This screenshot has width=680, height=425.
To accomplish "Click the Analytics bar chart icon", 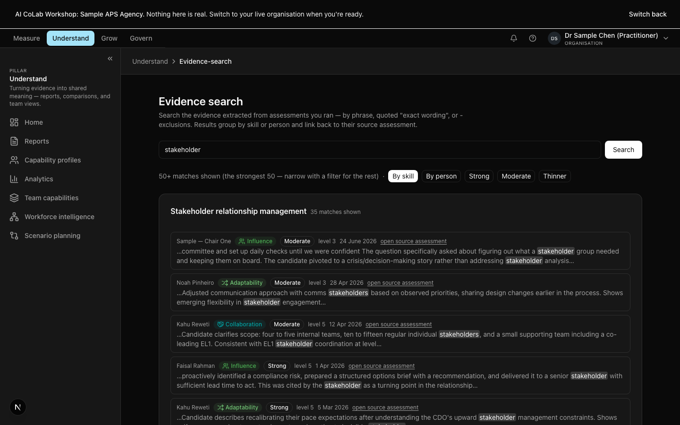I will tap(14, 179).
